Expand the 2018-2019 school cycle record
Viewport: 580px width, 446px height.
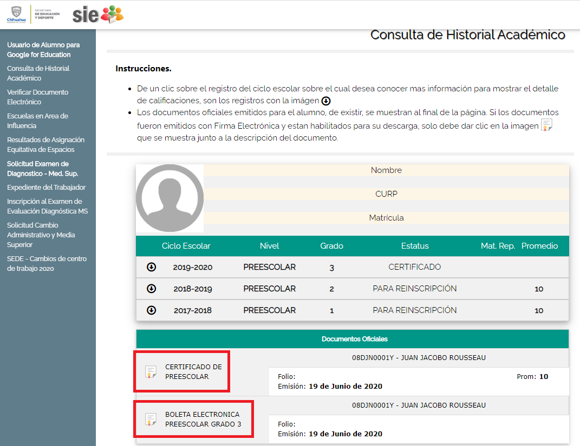152,289
